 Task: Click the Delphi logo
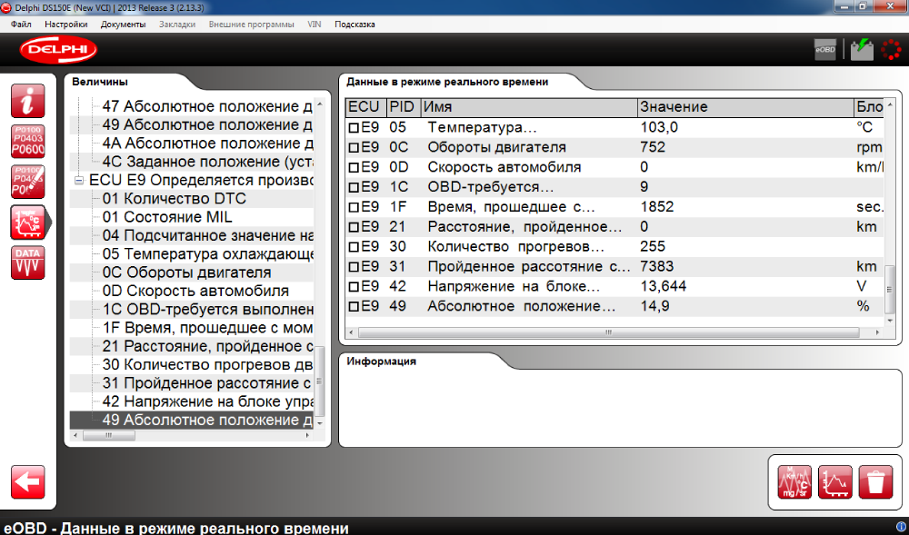coord(58,50)
